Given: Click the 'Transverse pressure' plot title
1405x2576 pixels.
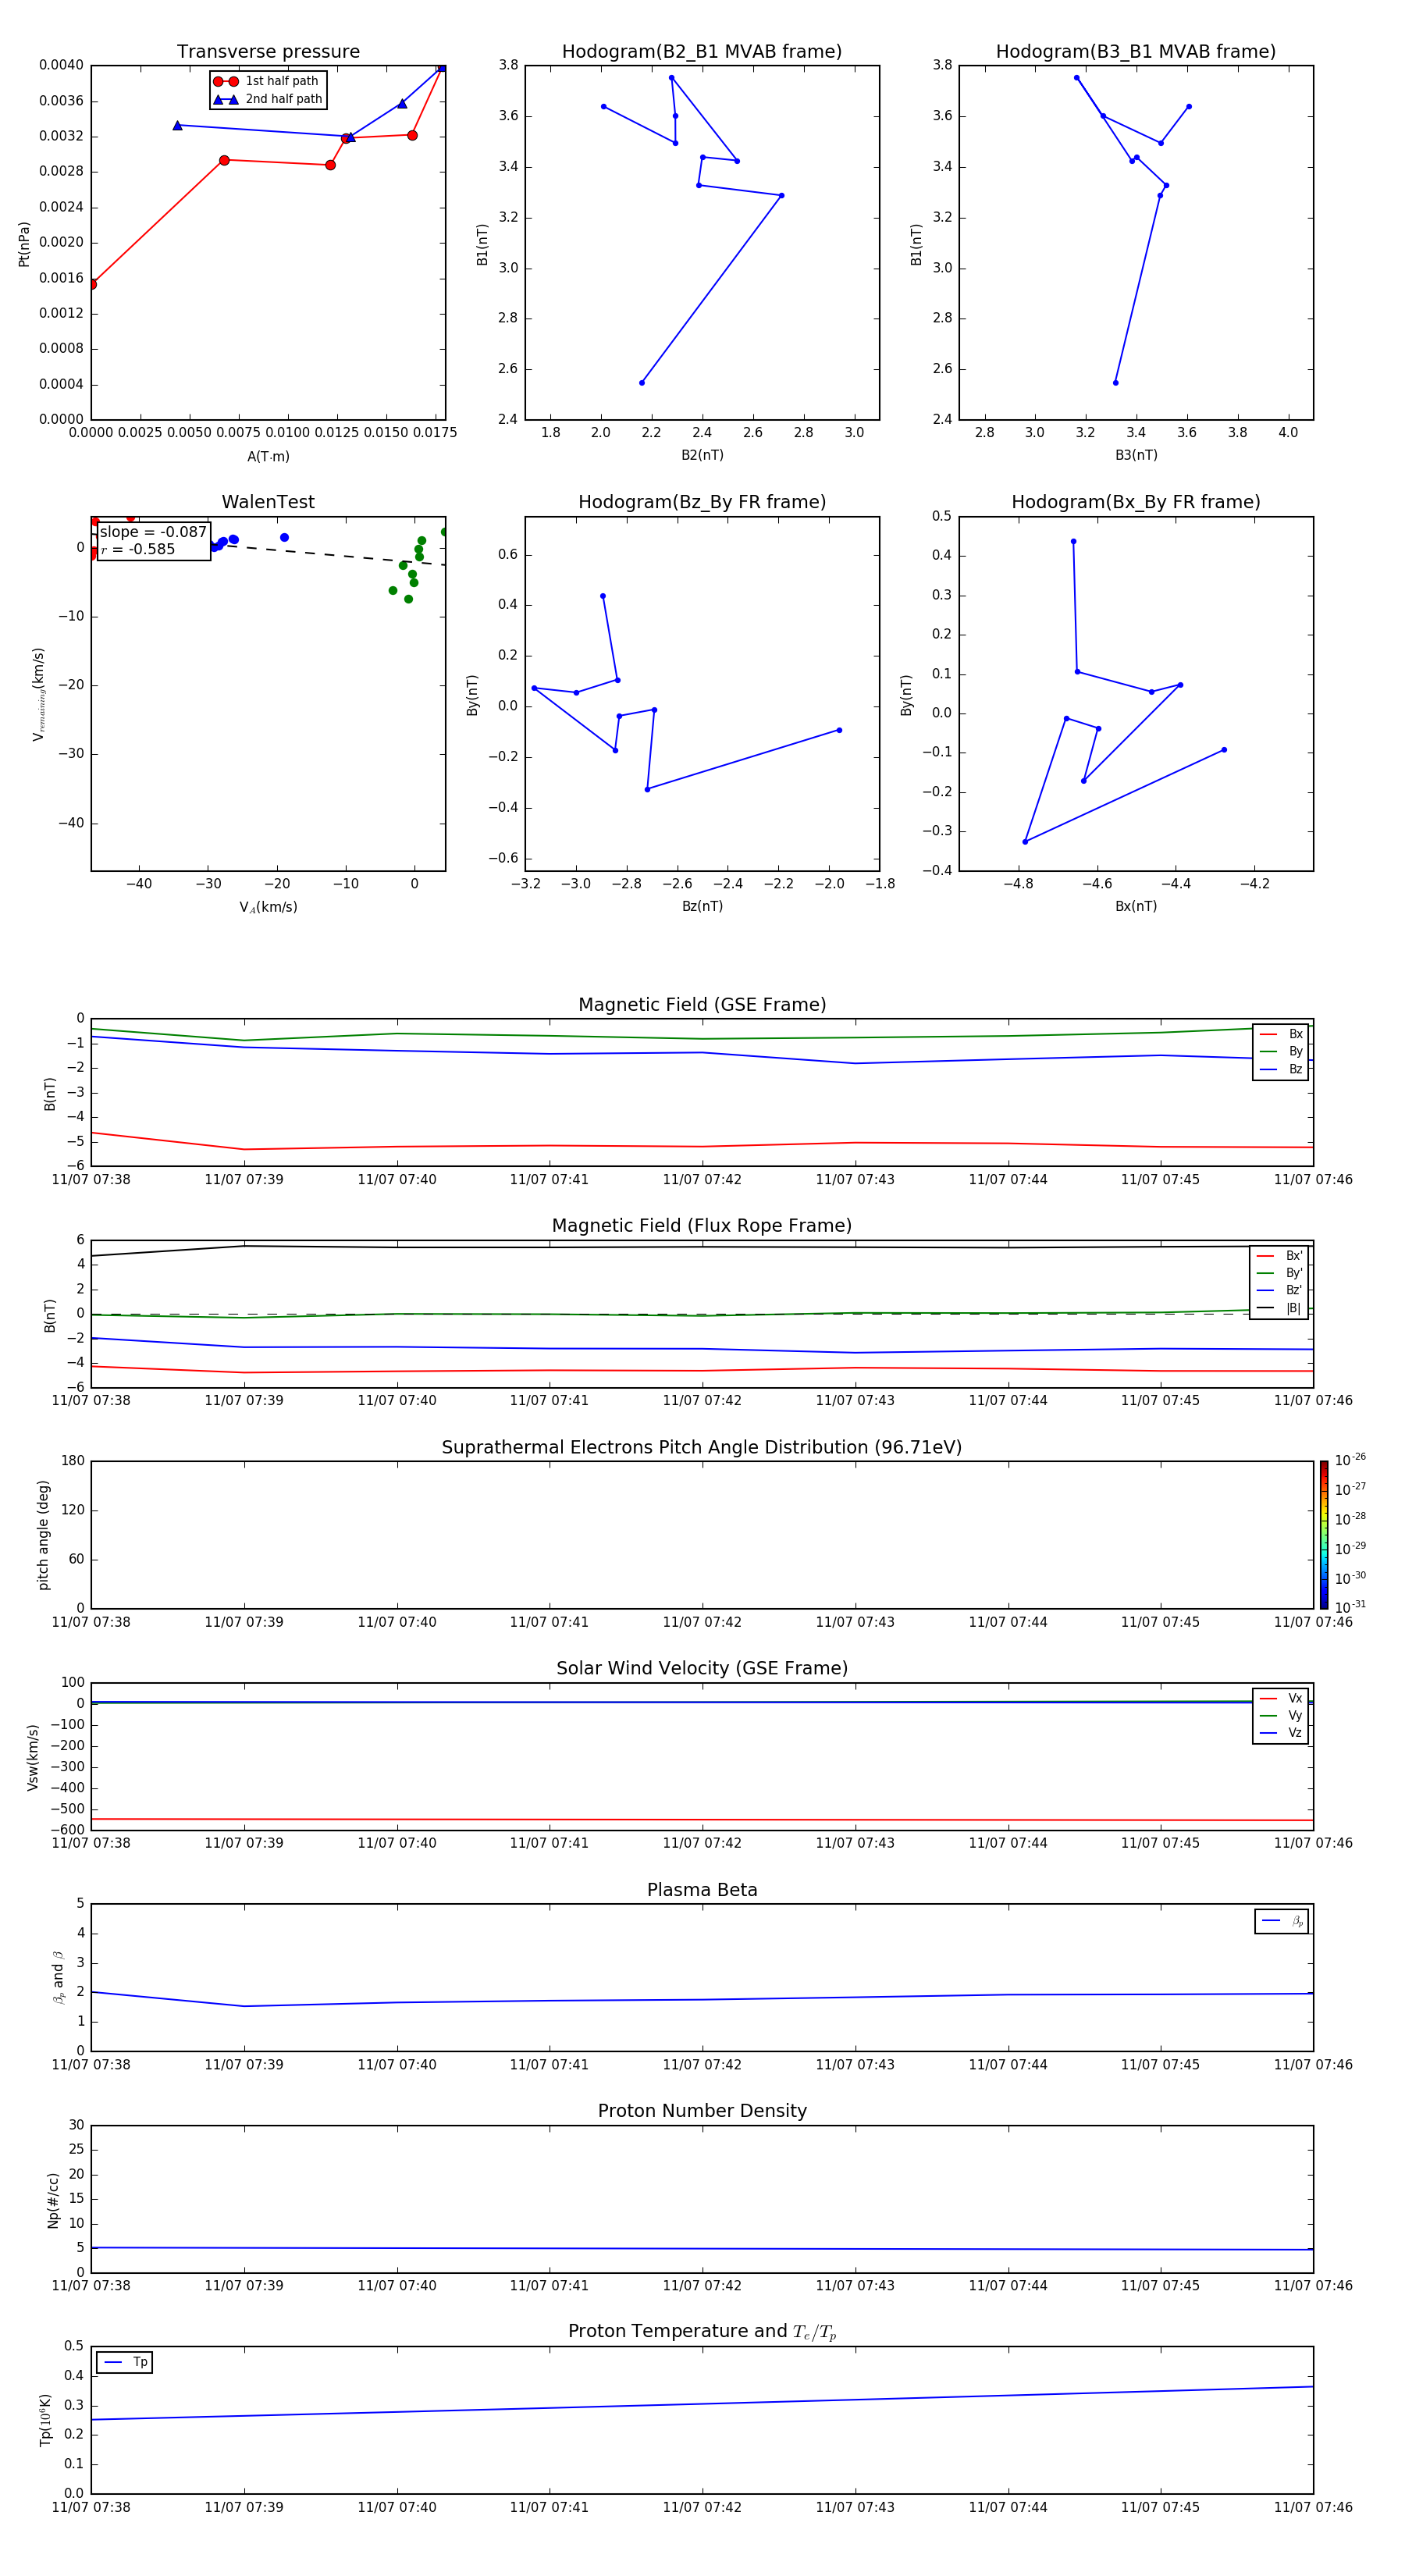Looking at the screenshot, I should pos(268,52).
